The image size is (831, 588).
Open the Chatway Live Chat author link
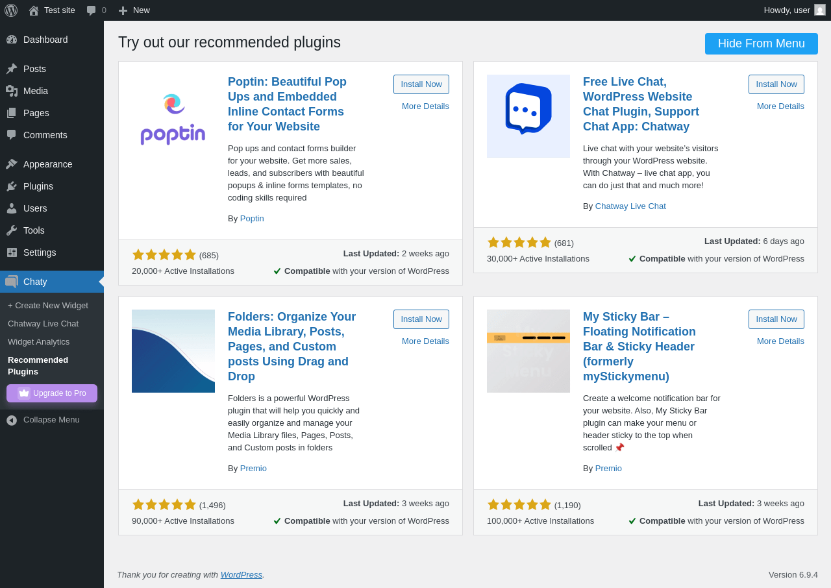tap(630, 206)
